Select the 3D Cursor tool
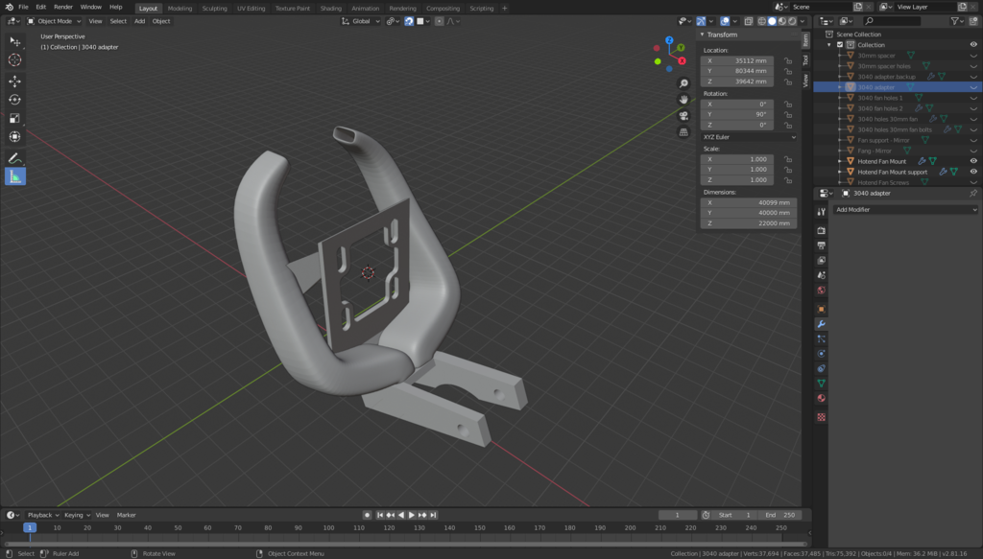This screenshot has width=983, height=559. click(x=15, y=59)
